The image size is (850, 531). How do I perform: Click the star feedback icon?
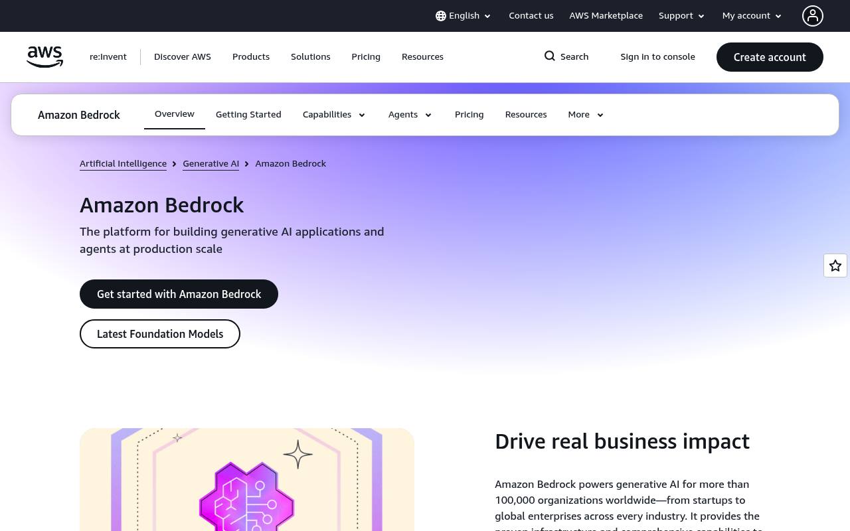835,265
